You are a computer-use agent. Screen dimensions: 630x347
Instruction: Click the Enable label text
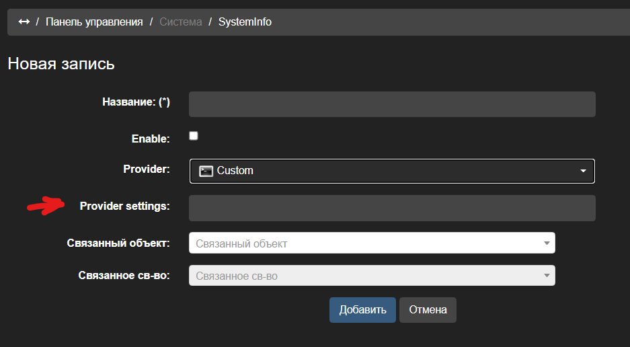[151, 139]
